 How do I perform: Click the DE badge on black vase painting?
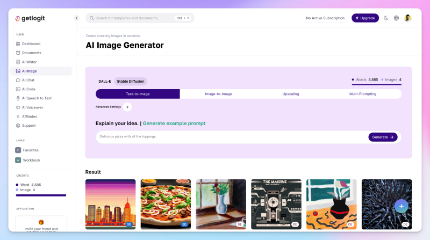350,224
